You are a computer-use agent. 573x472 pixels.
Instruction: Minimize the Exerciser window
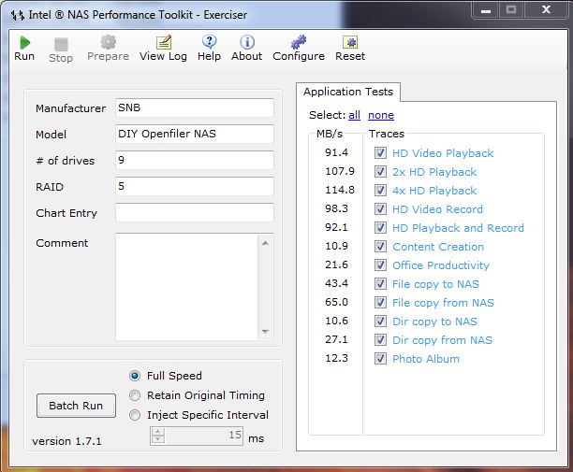pyautogui.click(x=485, y=10)
